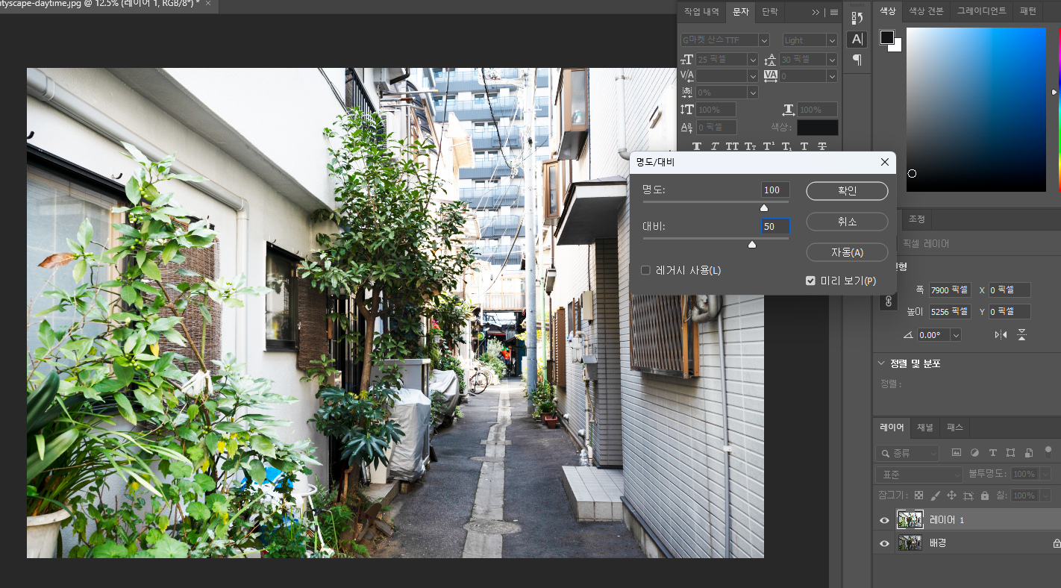Switch to the 패턴 tab
Image resolution: width=1061 pixels, height=588 pixels.
click(1028, 11)
